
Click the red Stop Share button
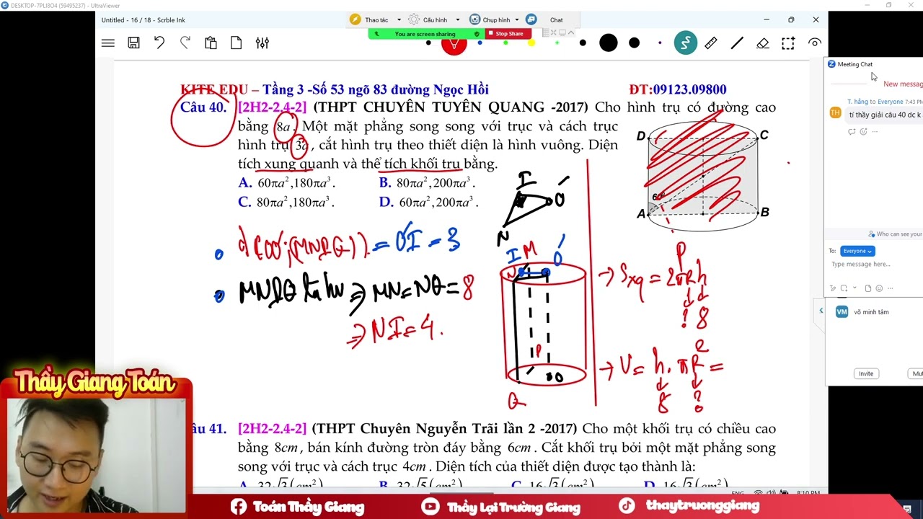click(x=509, y=34)
